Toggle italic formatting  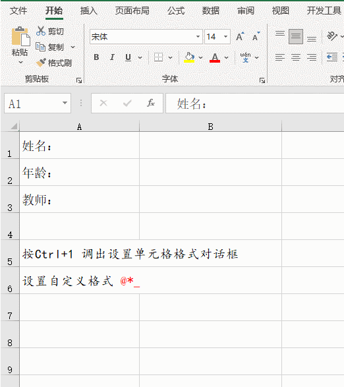click(112, 57)
